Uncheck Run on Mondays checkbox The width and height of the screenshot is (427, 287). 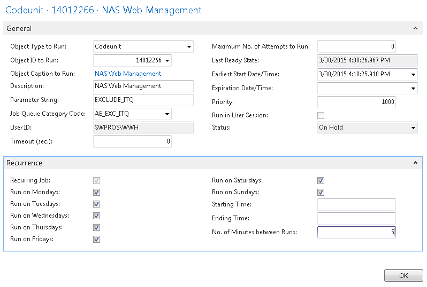point(97,193)
